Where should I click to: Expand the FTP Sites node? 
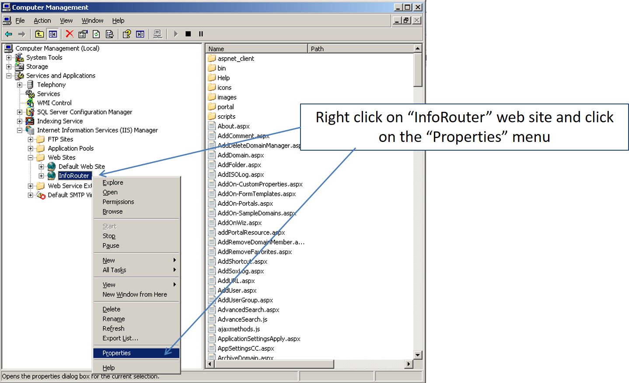(31, 139)
